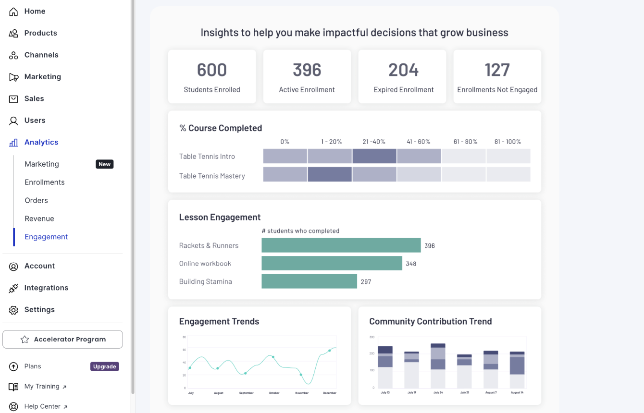Click the 41 - 60% column header
This screenshot has height=413, width=644.
coord(419,142)
